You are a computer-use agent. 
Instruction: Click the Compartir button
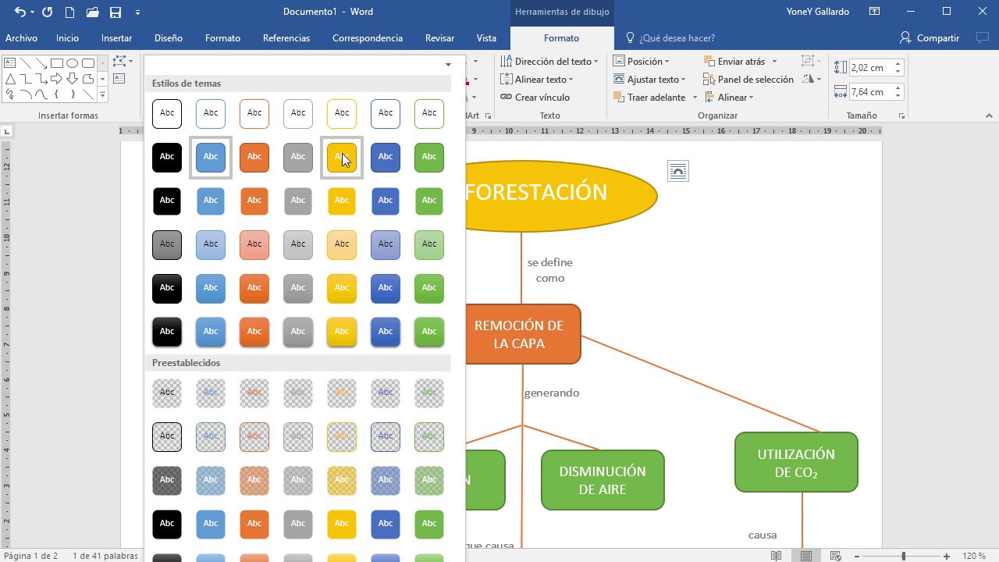(930, 37)
